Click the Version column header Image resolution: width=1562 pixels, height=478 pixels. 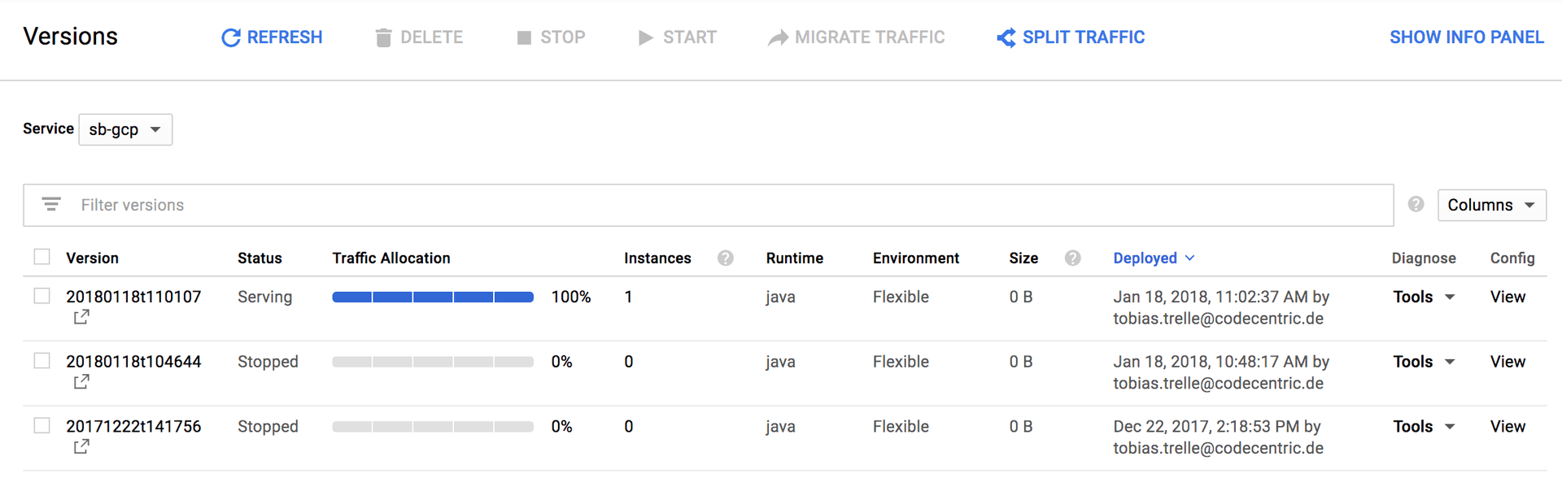point(92,259)
